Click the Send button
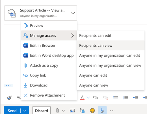The height and width of the screenshot is (114, 147). [12, 111]
